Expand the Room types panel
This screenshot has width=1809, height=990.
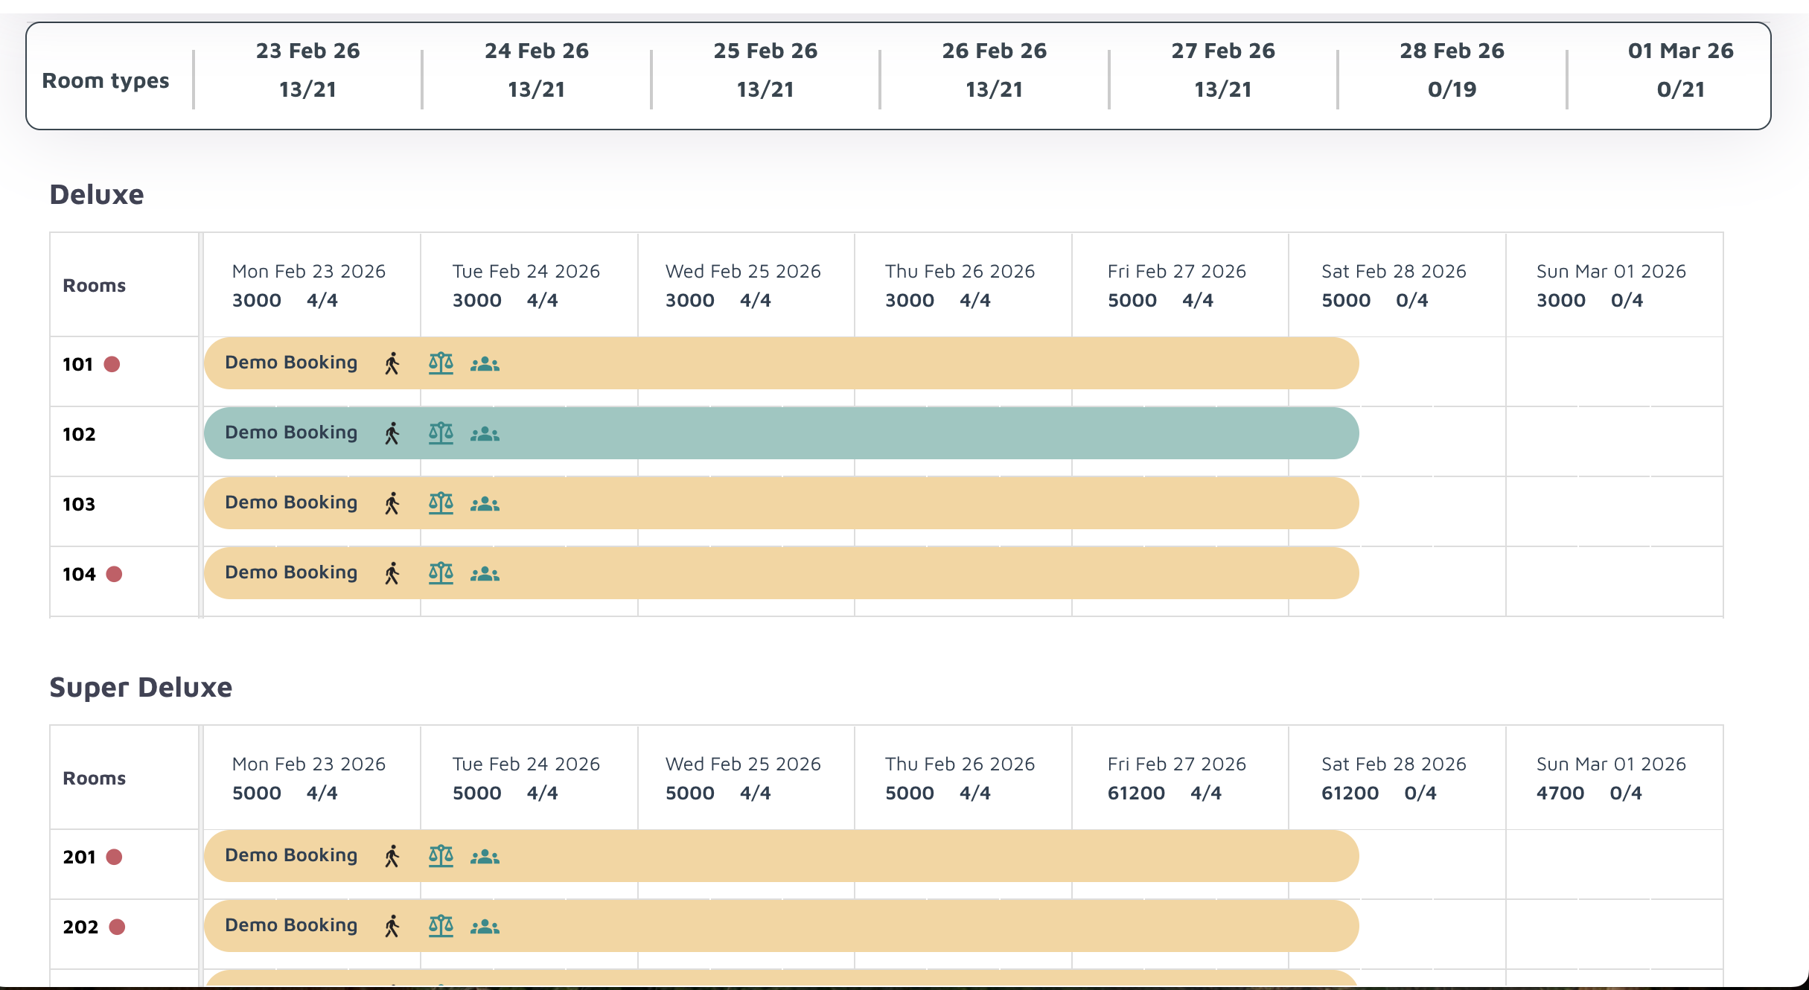[x=105, y=80]
